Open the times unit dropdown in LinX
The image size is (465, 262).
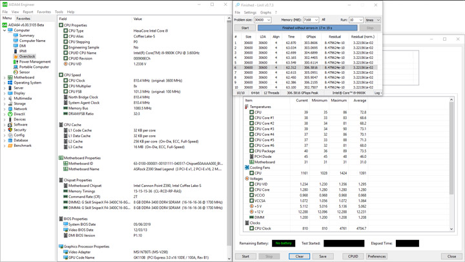(373, 20)
